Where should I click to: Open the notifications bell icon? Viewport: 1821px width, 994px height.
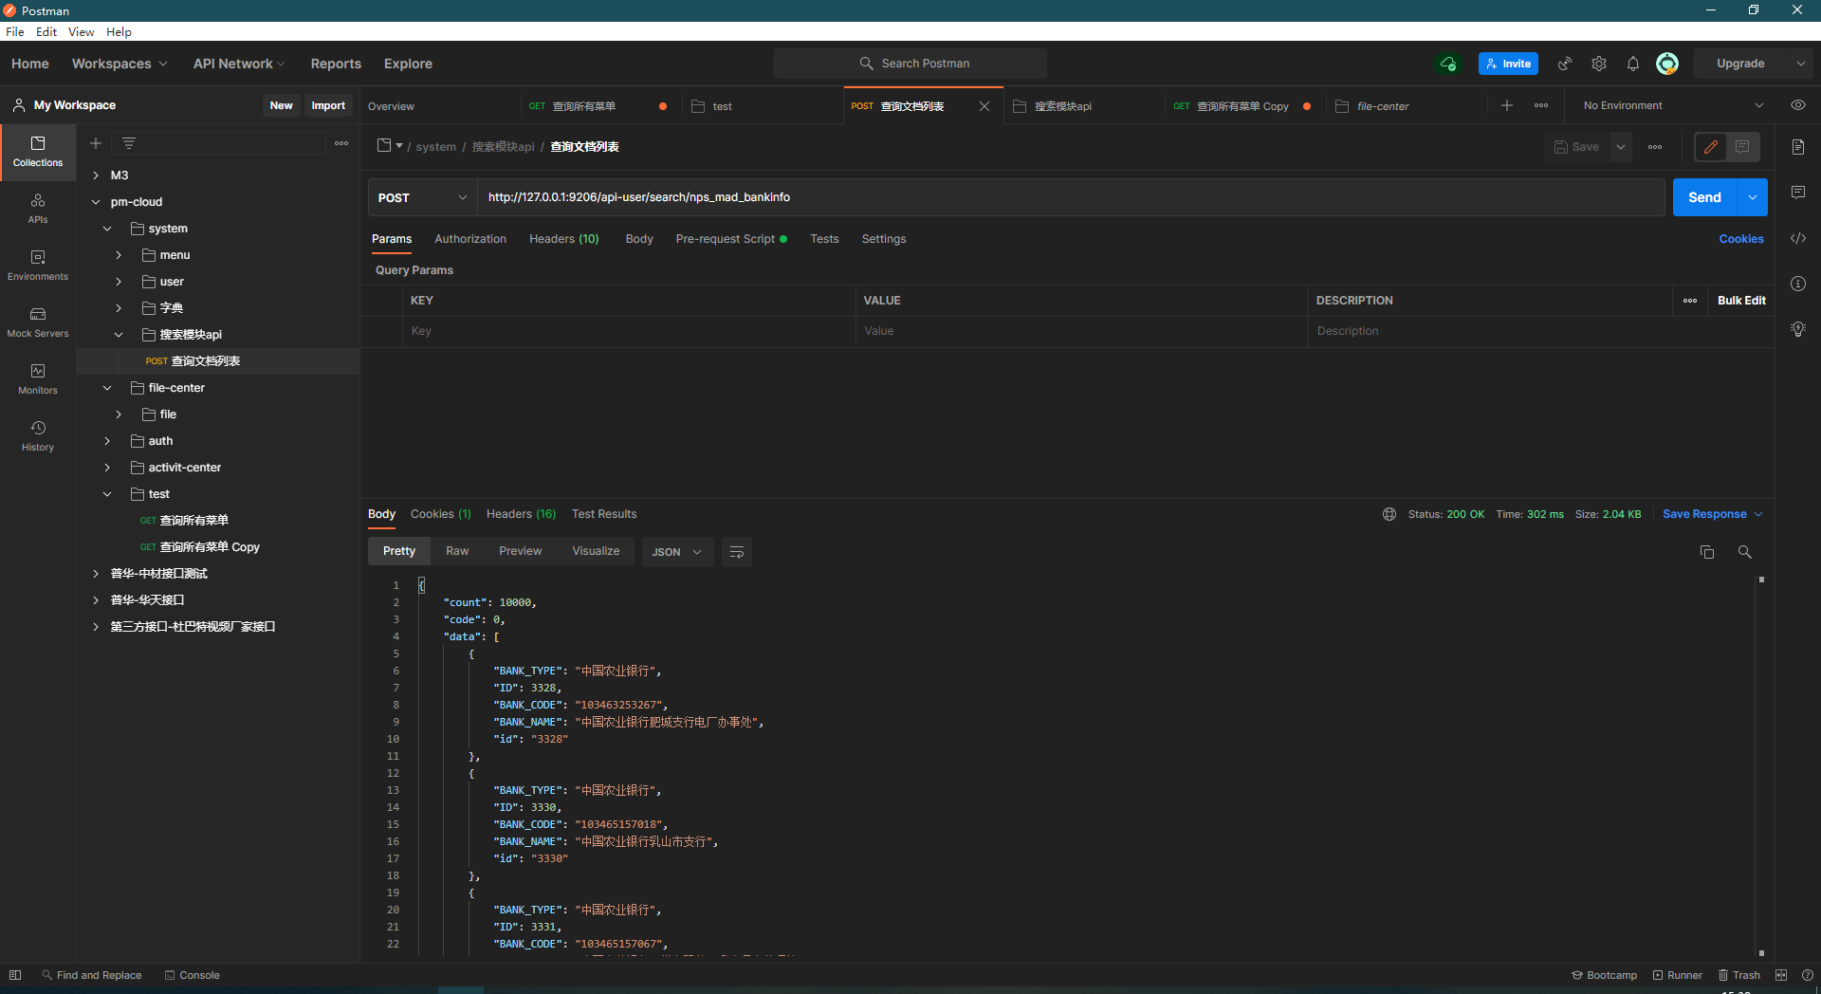point(1633,64)
